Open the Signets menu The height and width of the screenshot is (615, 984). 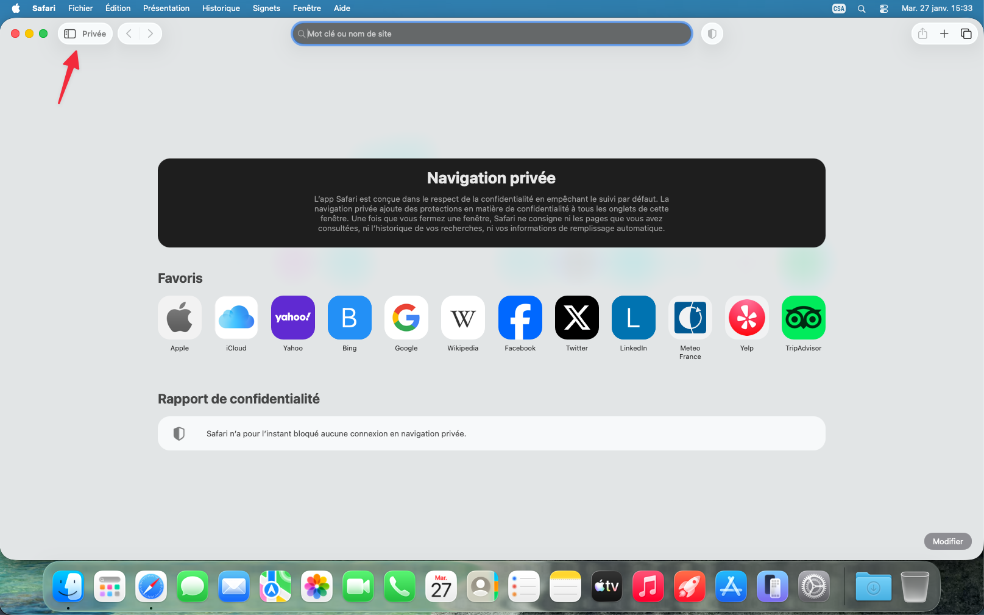(x=266, y=9)
